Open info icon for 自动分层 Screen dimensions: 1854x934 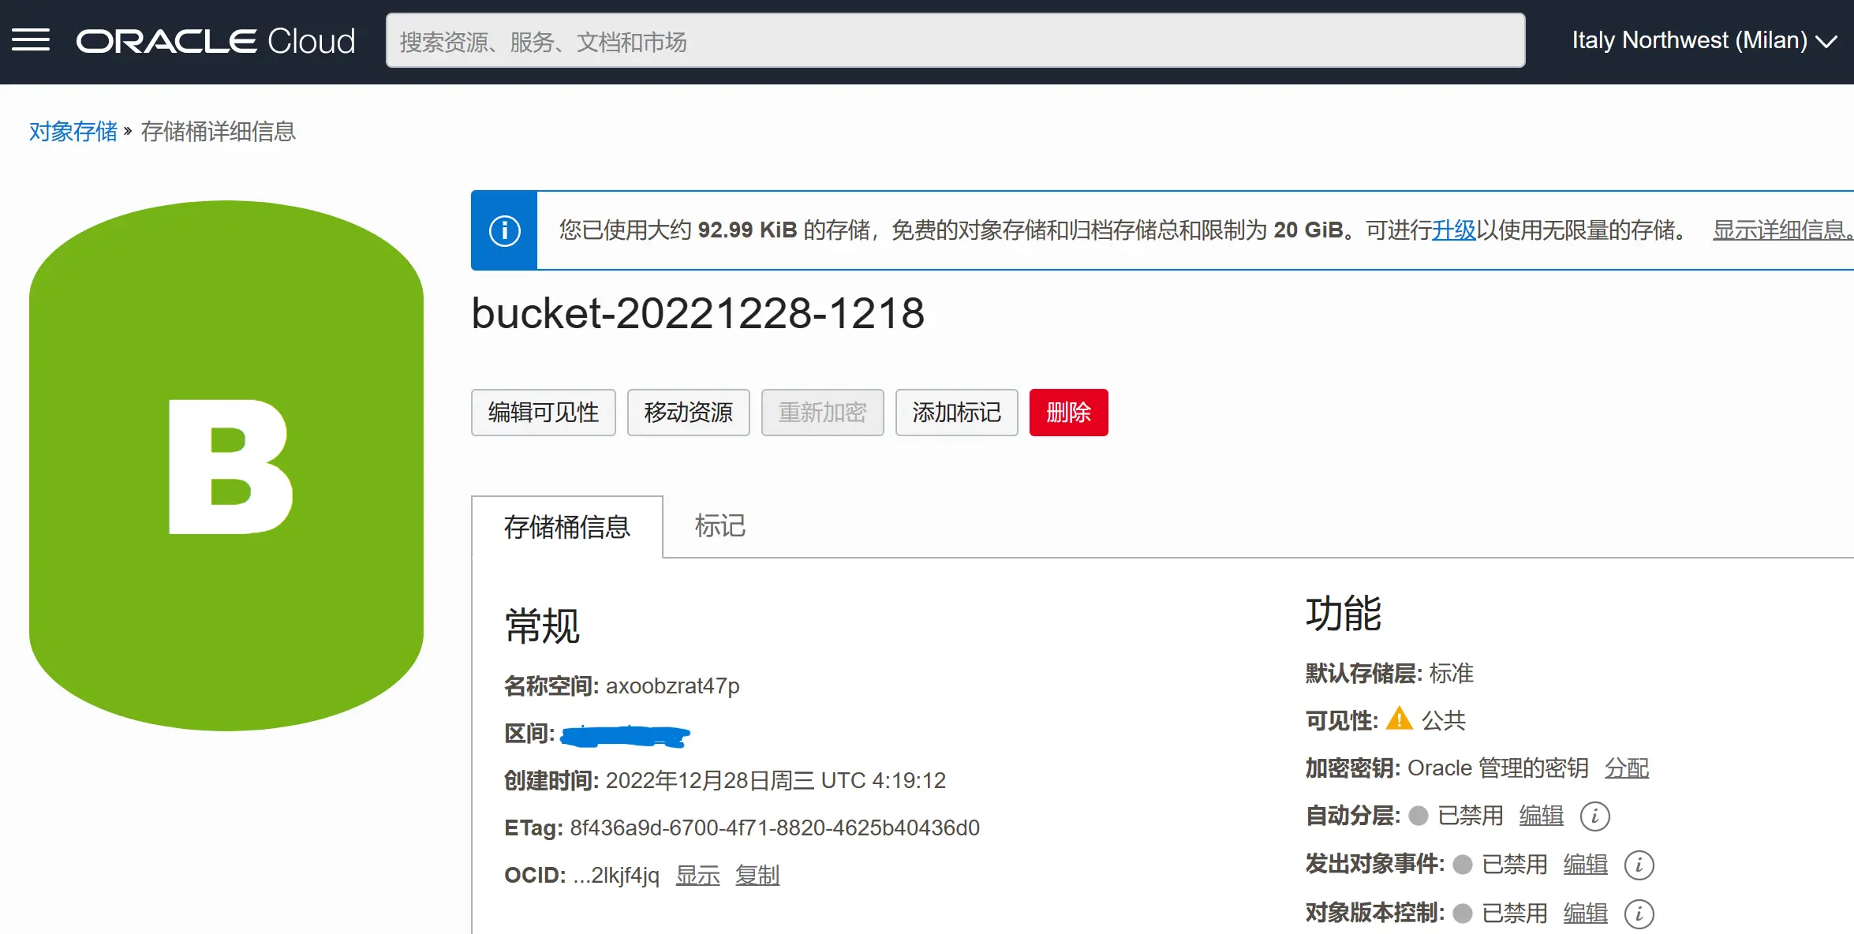point(1594,816)
